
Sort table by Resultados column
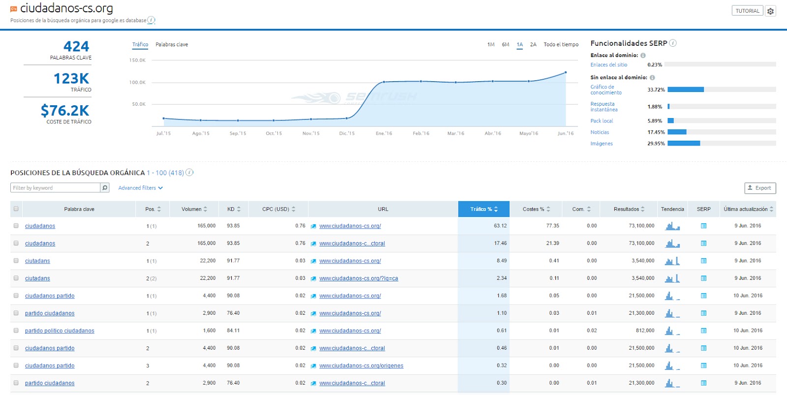629,209
